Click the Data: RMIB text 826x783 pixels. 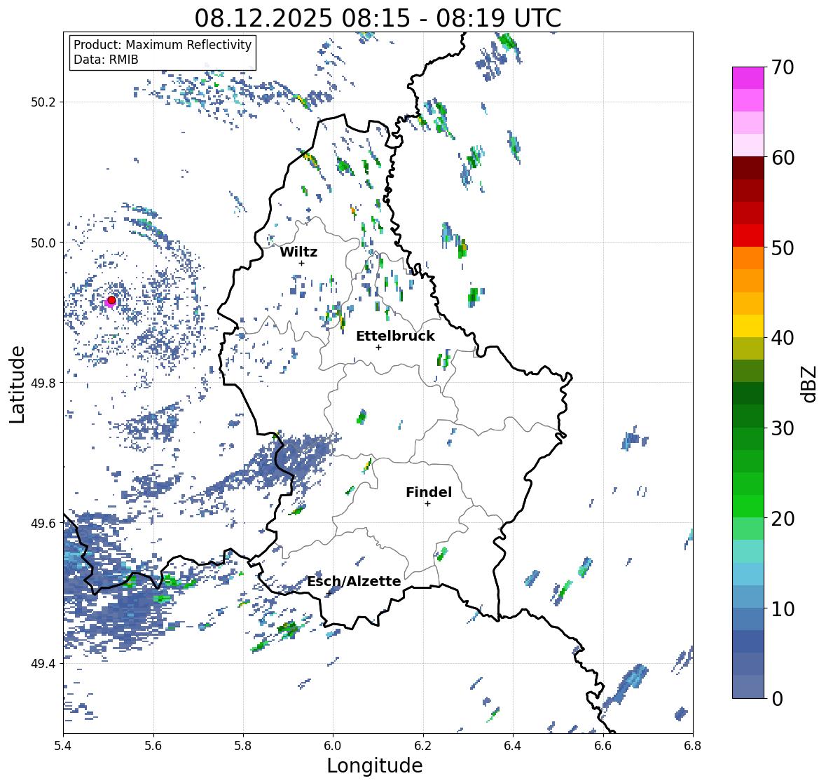(x=106, y=60)
